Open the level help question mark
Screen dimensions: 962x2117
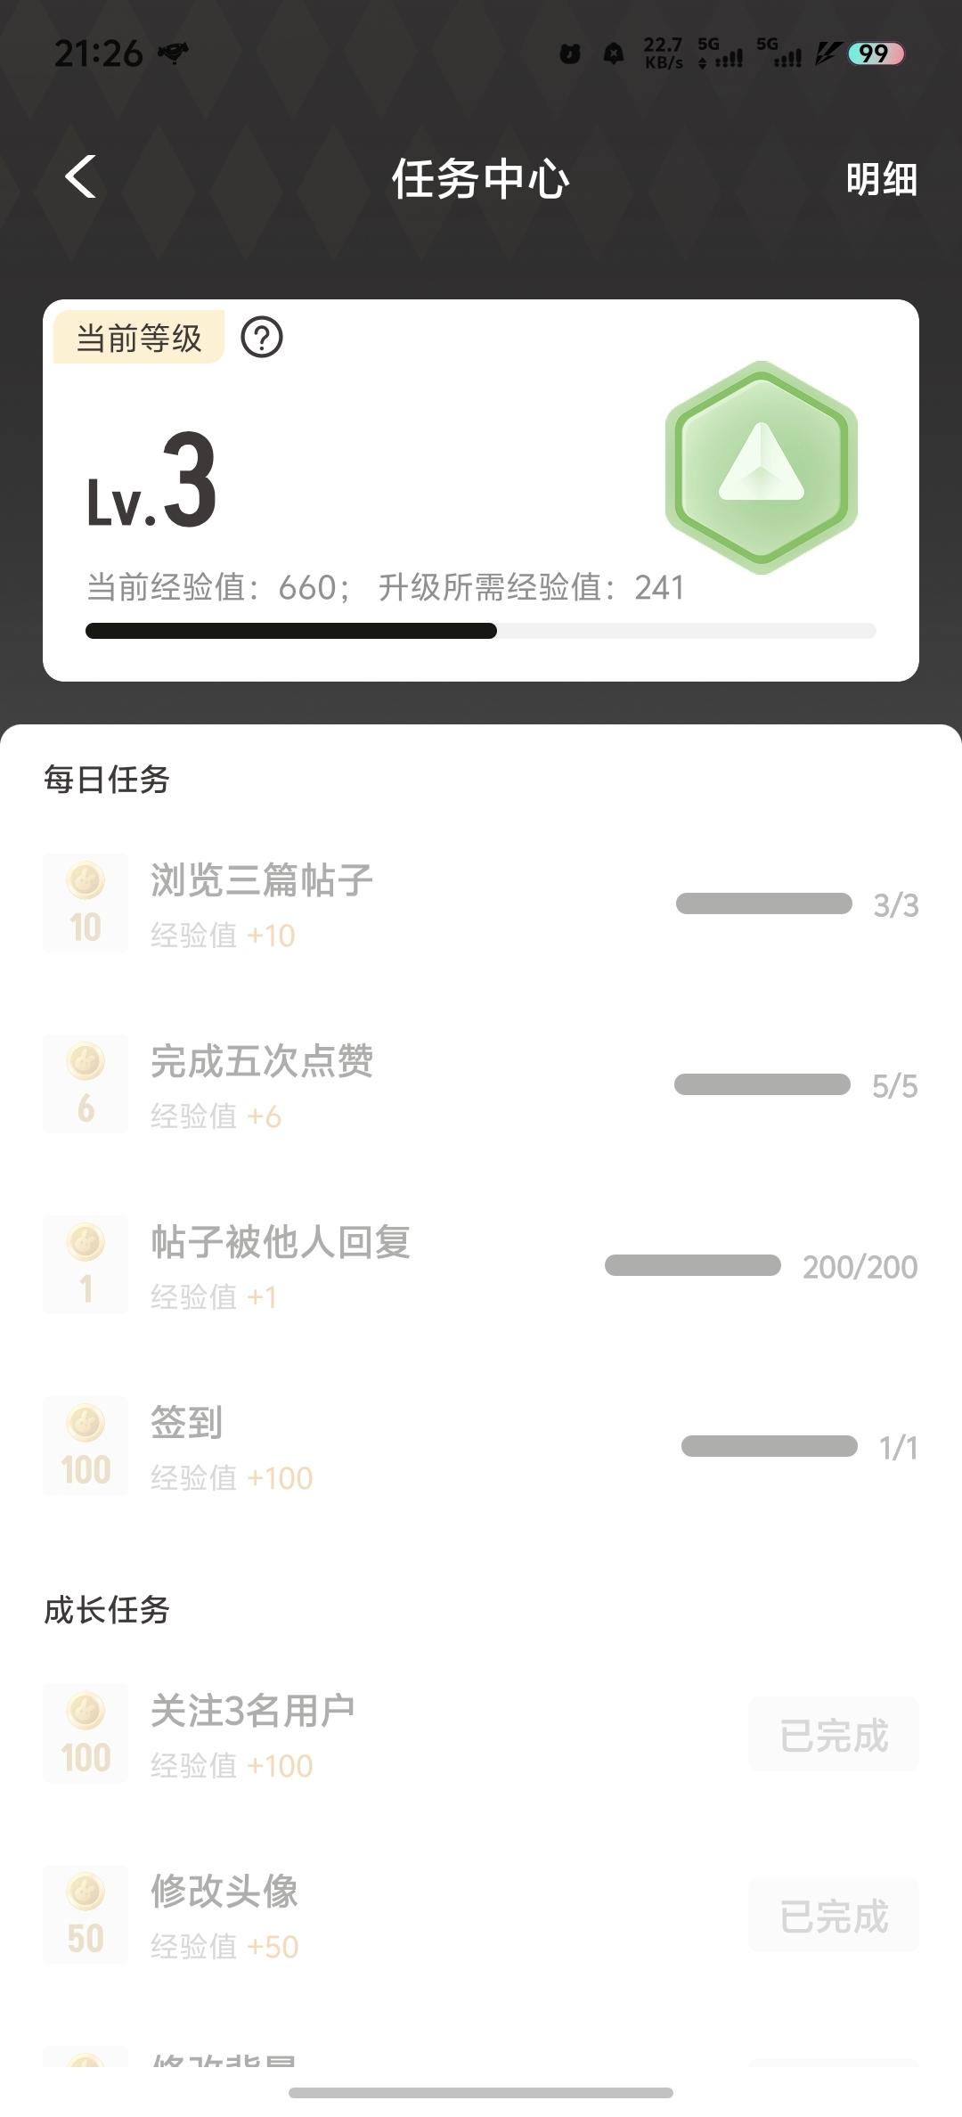coord(262,338)
